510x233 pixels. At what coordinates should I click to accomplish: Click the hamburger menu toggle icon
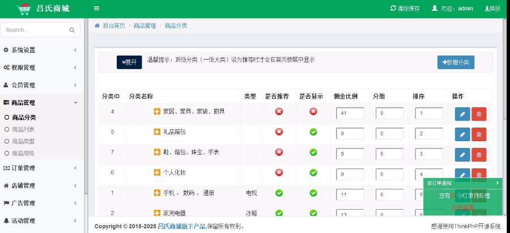[96, 9]
